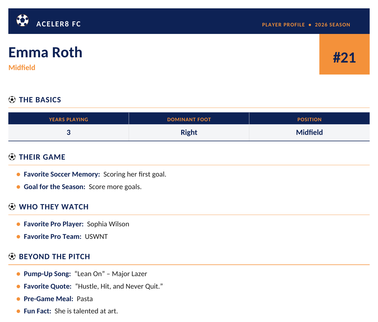
Task: Select the orange #21 jersey number box
Action: click(x=344, y=54)
